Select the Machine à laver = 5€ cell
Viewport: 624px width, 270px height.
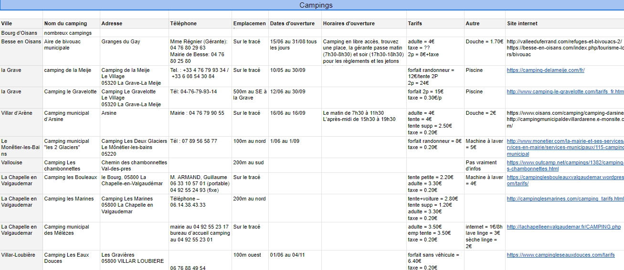click(x=485, y=147)
